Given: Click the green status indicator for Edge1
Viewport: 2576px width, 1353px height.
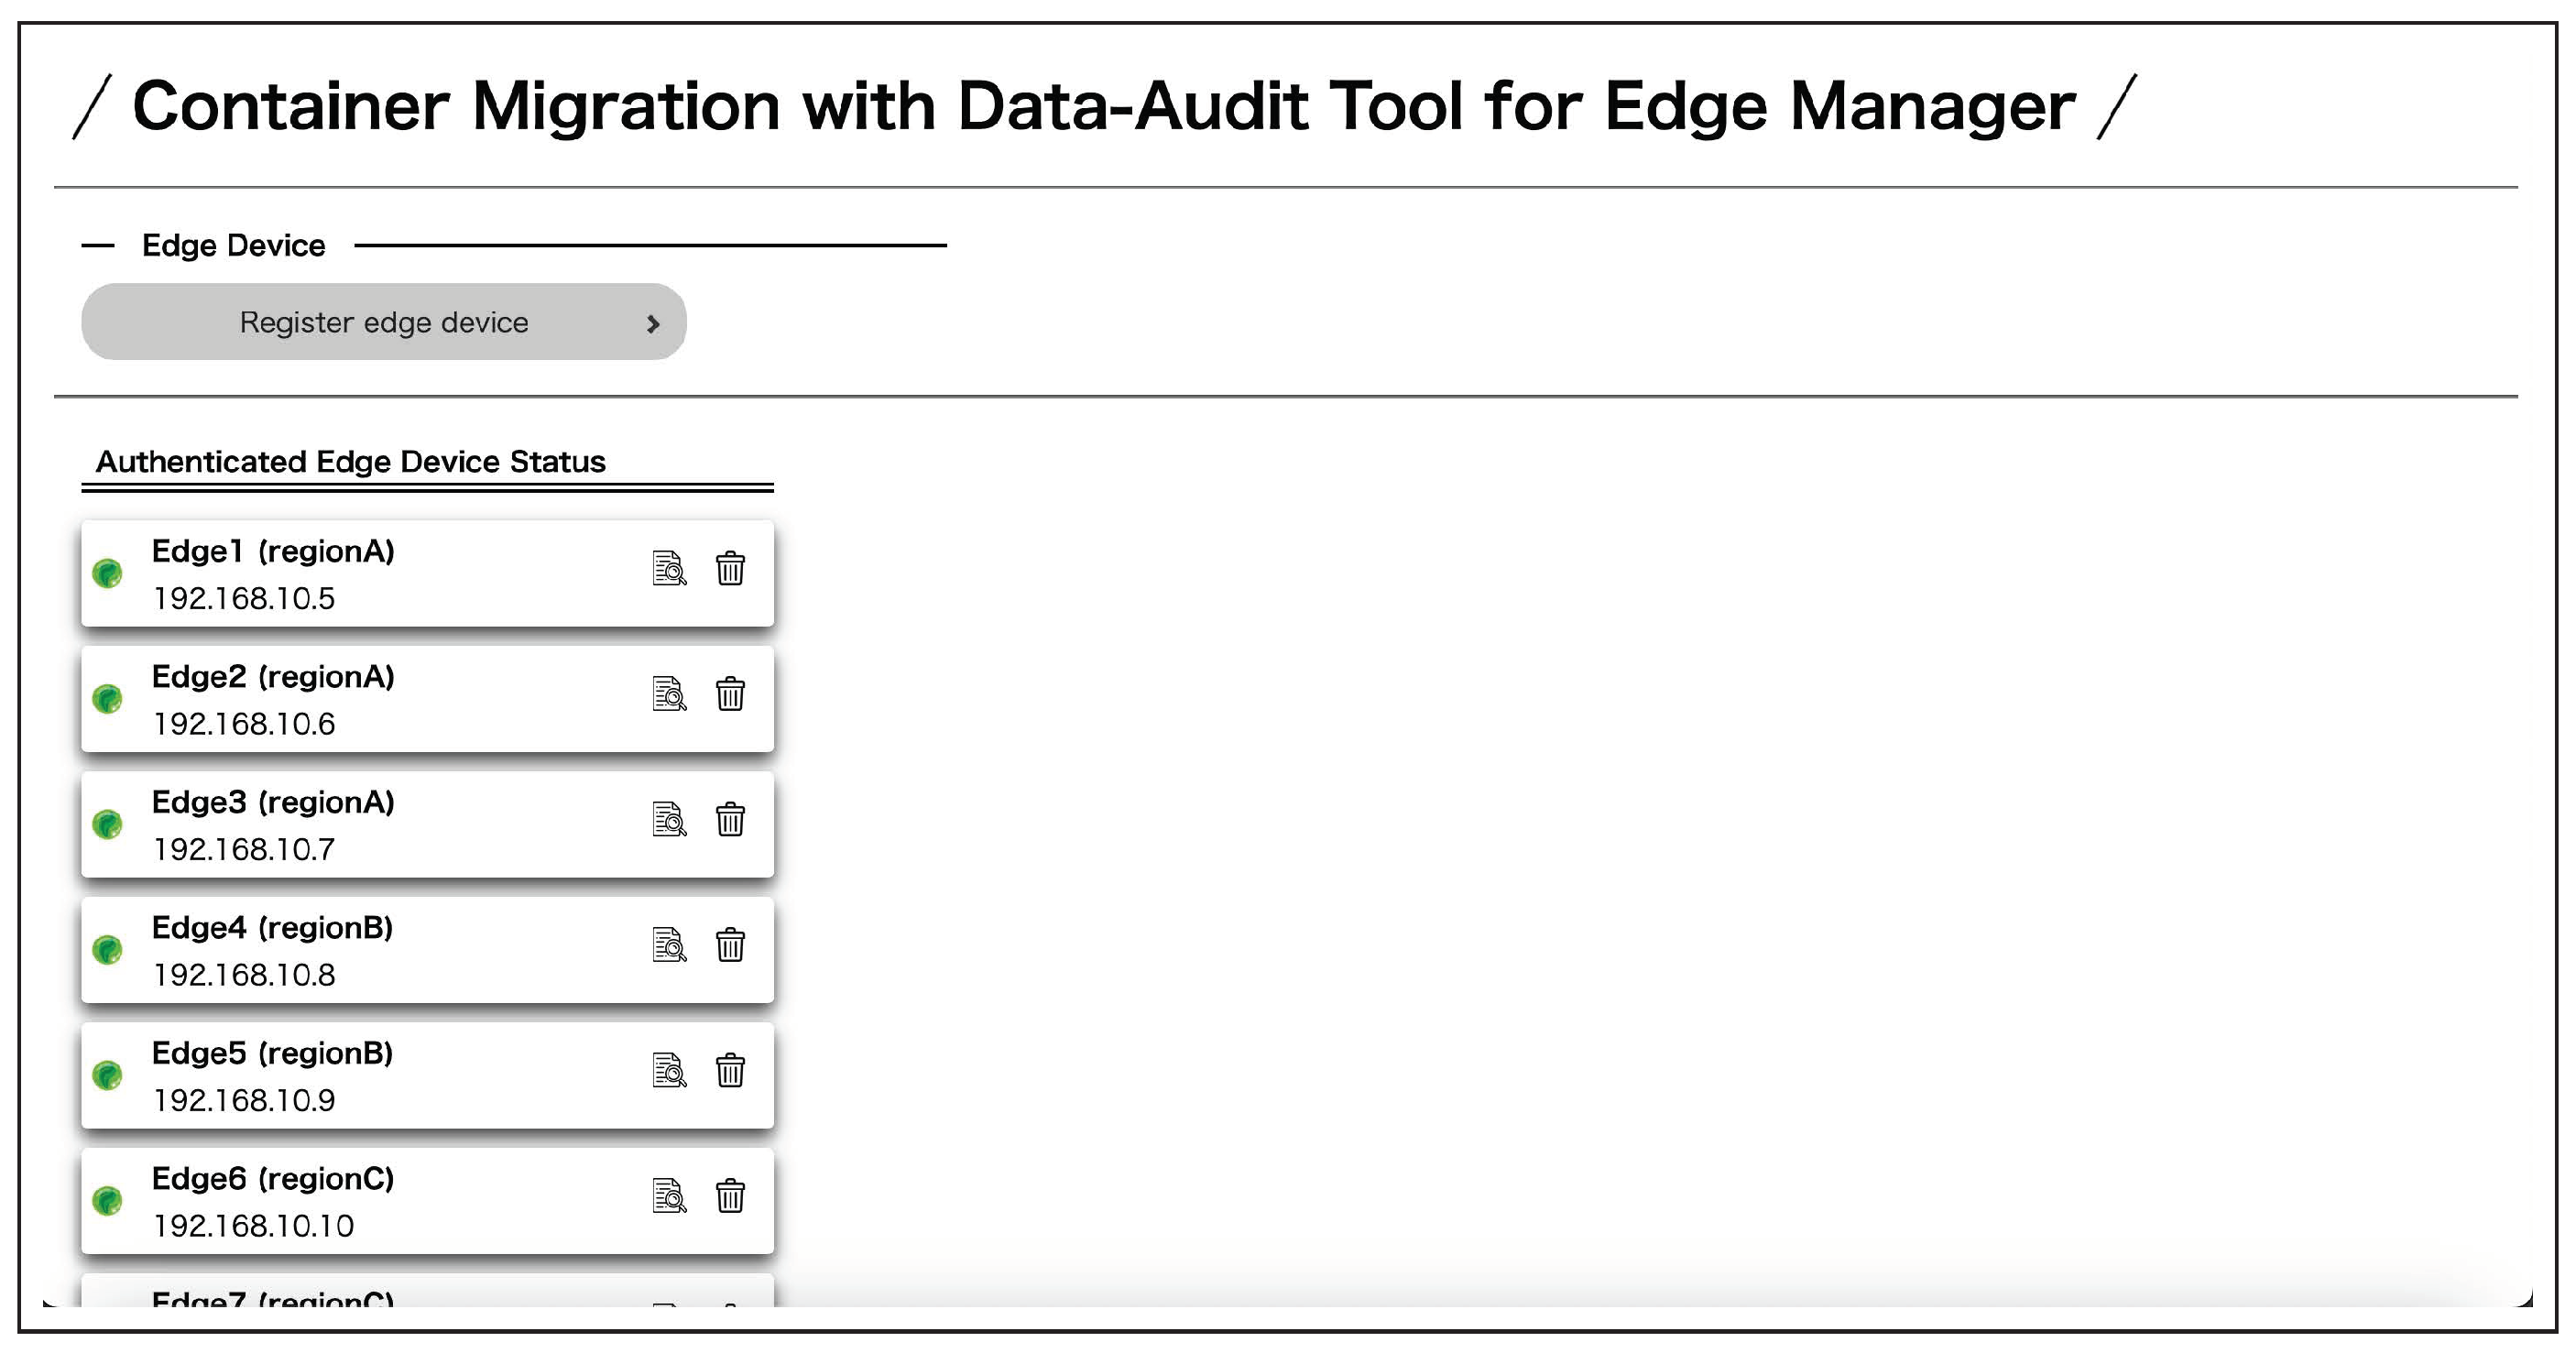Looking at the screenshot, I should tap(108, 573).
